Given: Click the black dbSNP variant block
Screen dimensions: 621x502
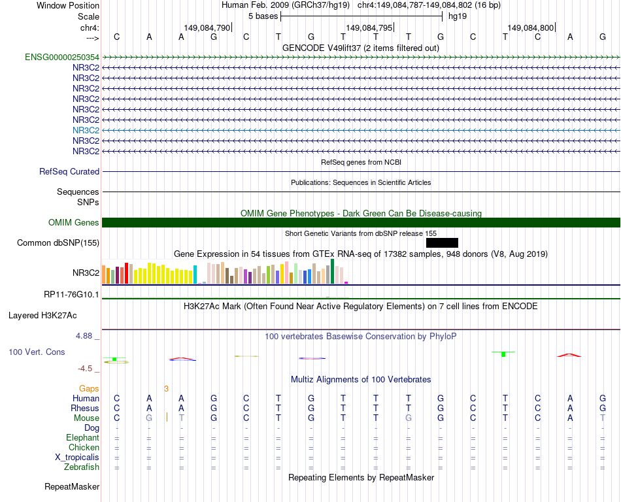Looking at the screenshot, I should [x=442, y=243].
